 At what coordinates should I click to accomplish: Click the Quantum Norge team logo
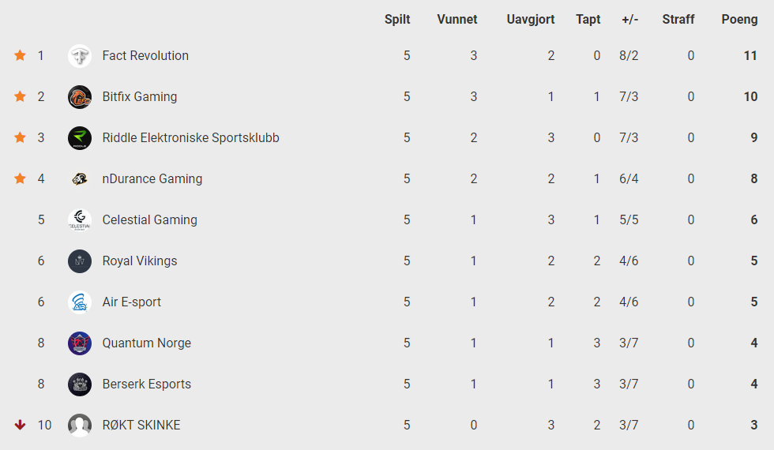(x=80, y=343)
